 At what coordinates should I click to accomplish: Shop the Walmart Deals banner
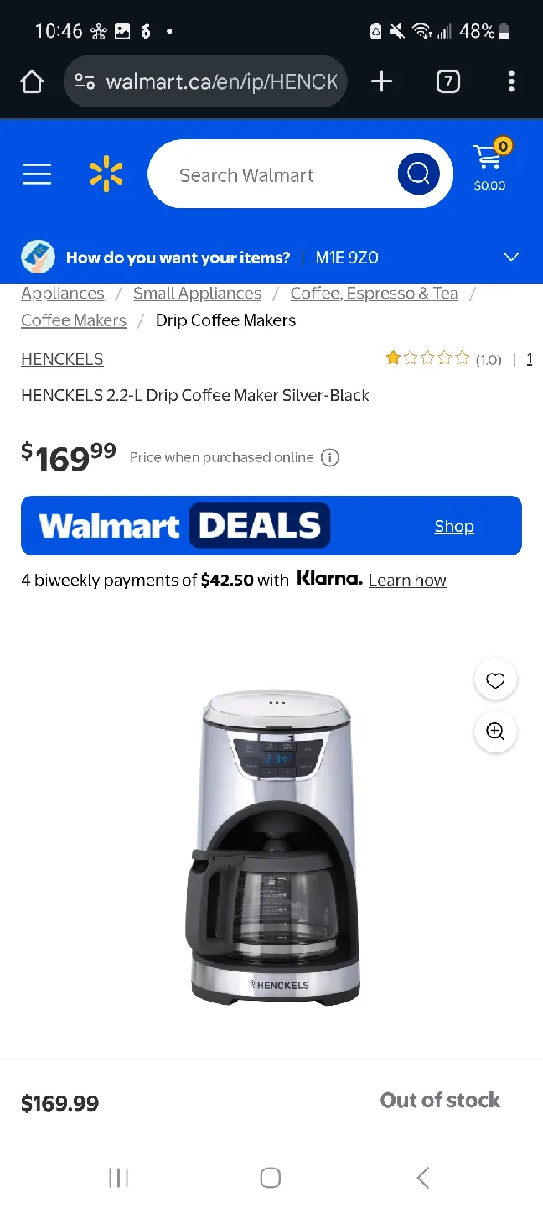(x=454, y=526)
